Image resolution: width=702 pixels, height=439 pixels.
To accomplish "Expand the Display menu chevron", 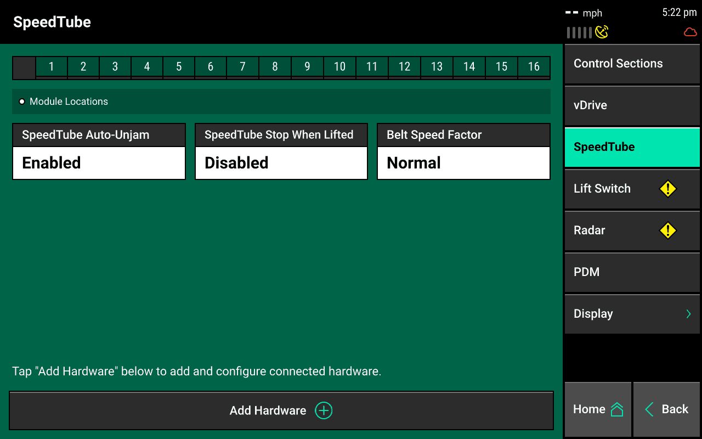I will (x=689, y=314).
